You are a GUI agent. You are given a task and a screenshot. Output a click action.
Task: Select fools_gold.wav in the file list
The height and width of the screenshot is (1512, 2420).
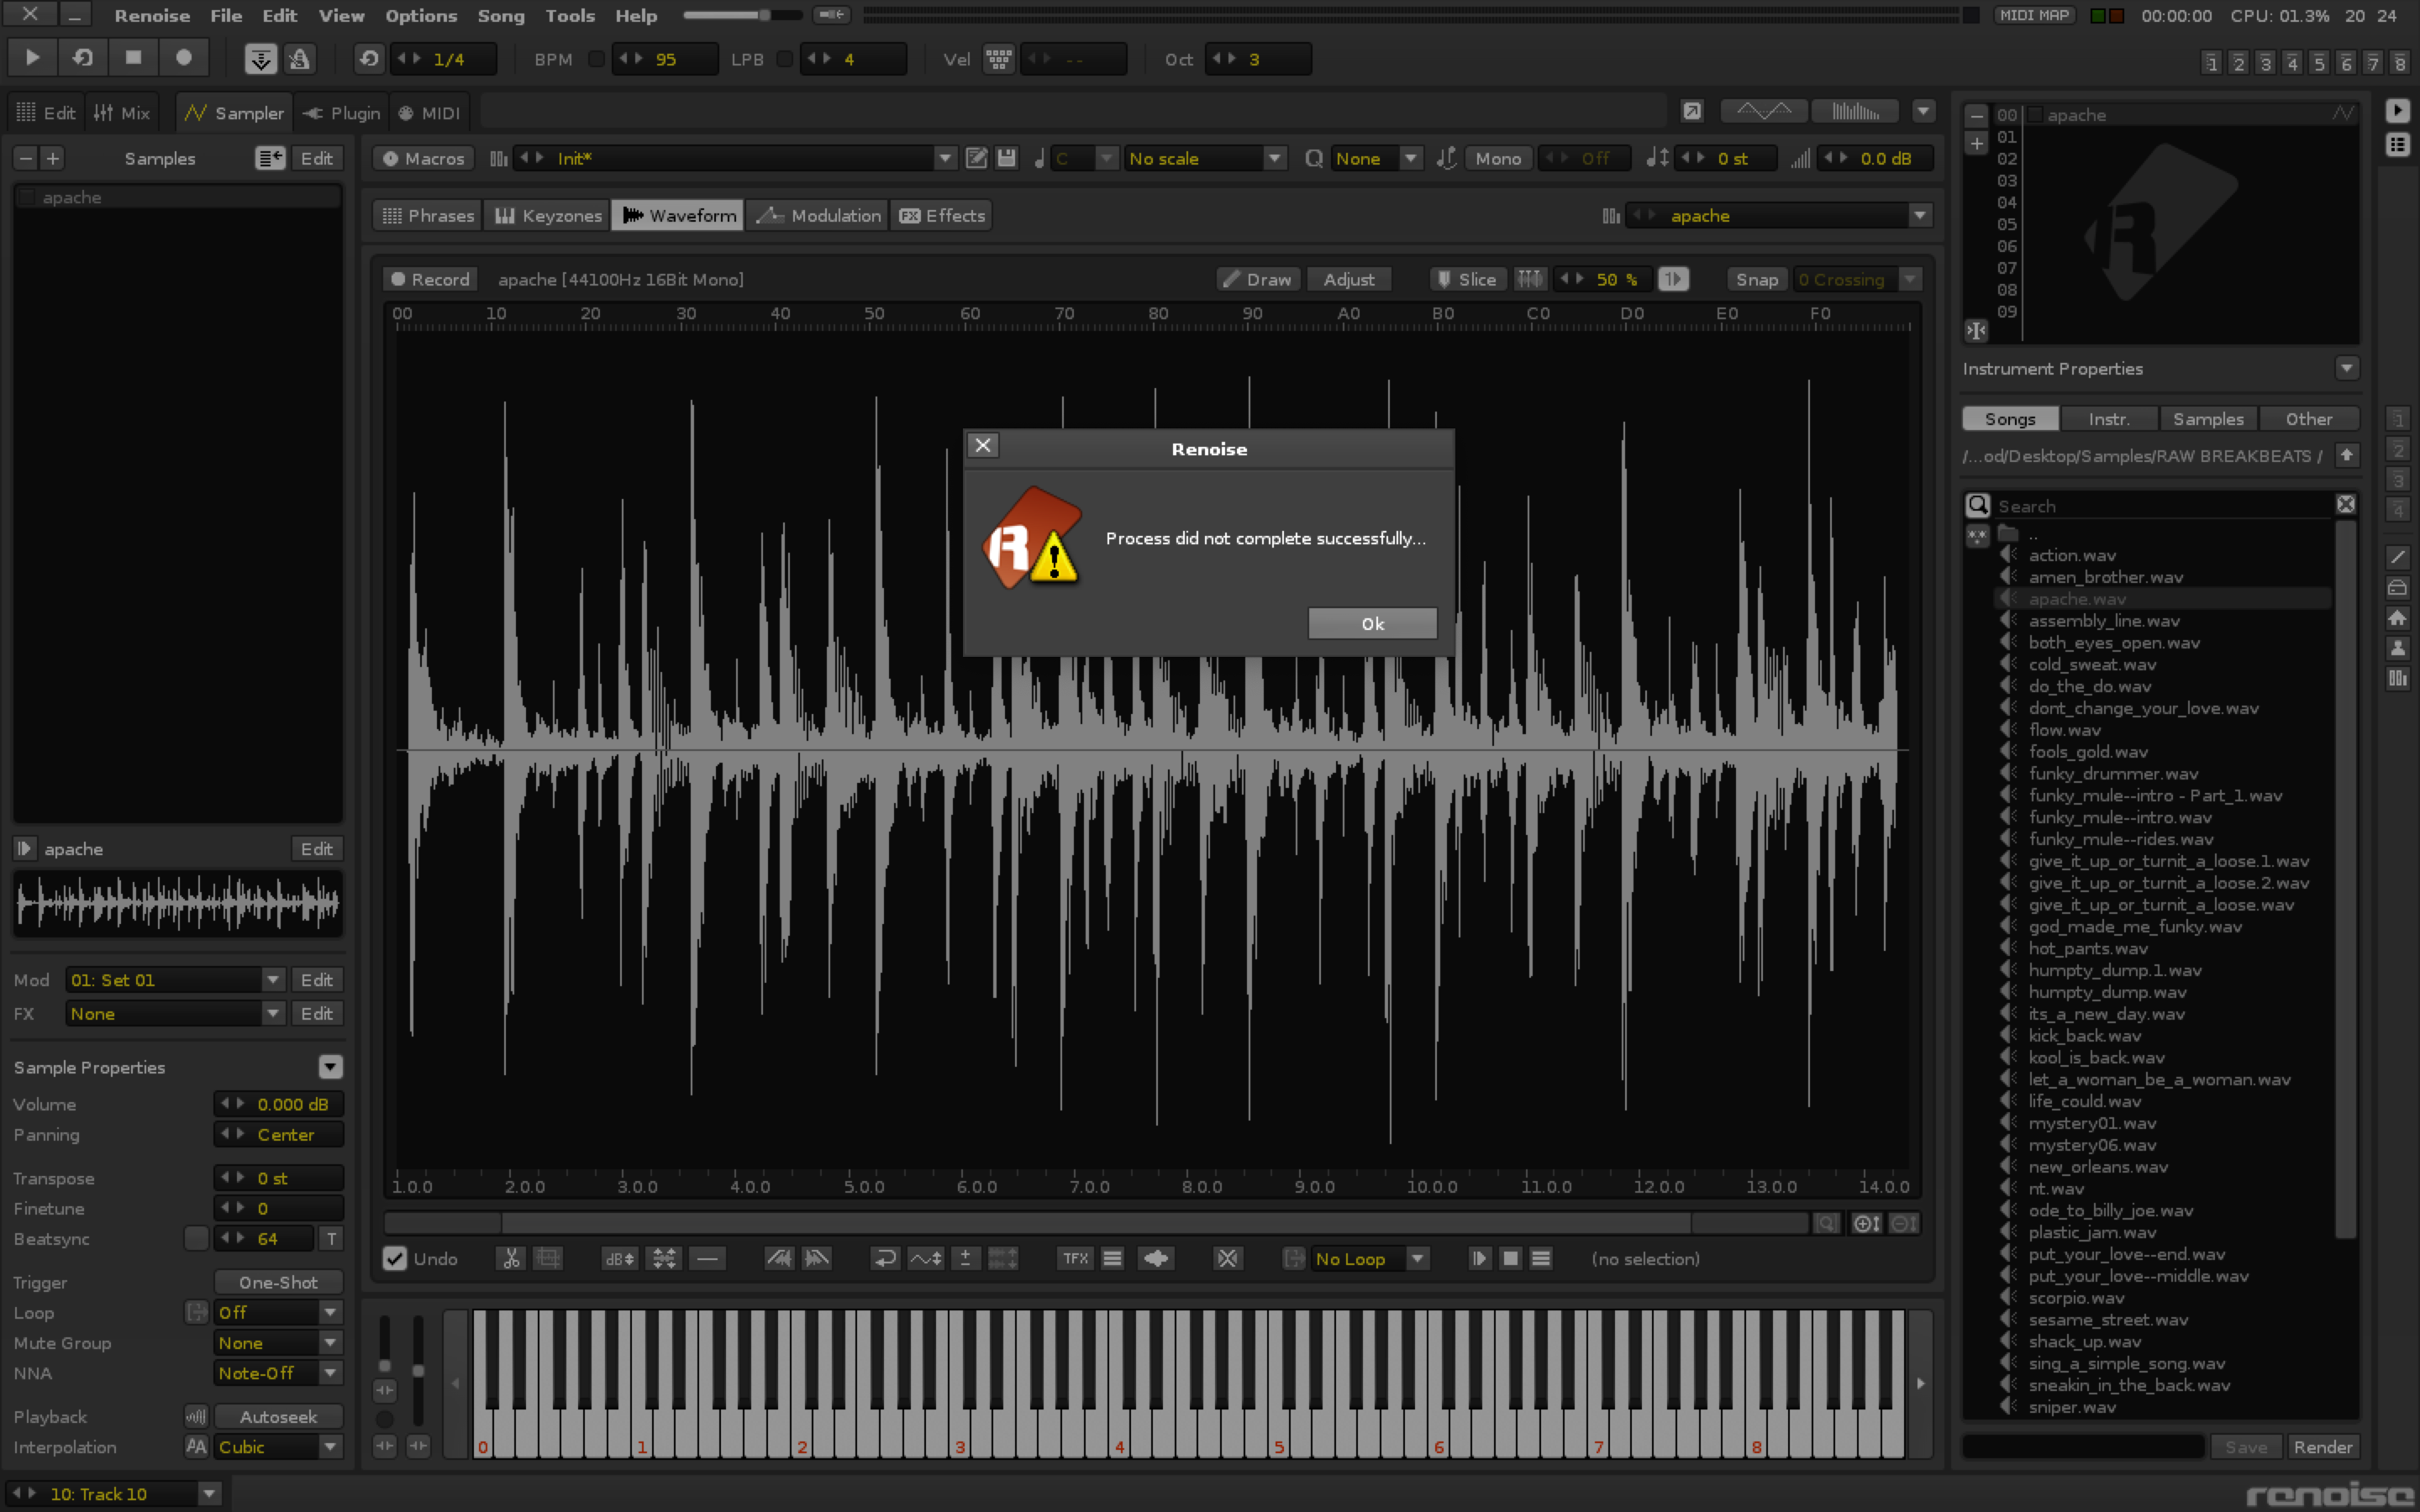[x=2087, y=751]
